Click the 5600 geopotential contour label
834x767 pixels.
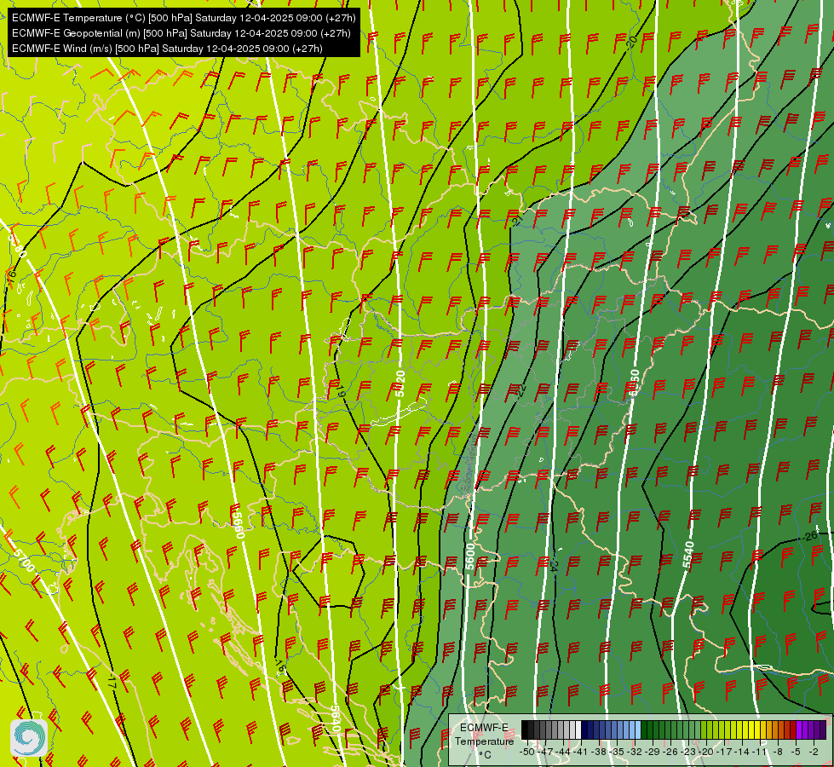(x=470, y=557)
